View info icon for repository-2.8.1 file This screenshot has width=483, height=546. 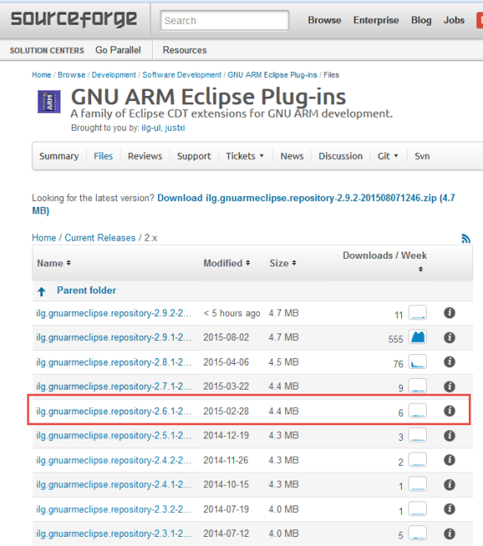click(450, 362)
